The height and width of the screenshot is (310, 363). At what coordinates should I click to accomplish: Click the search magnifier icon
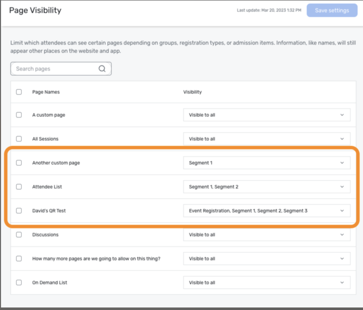coord(102,69)
